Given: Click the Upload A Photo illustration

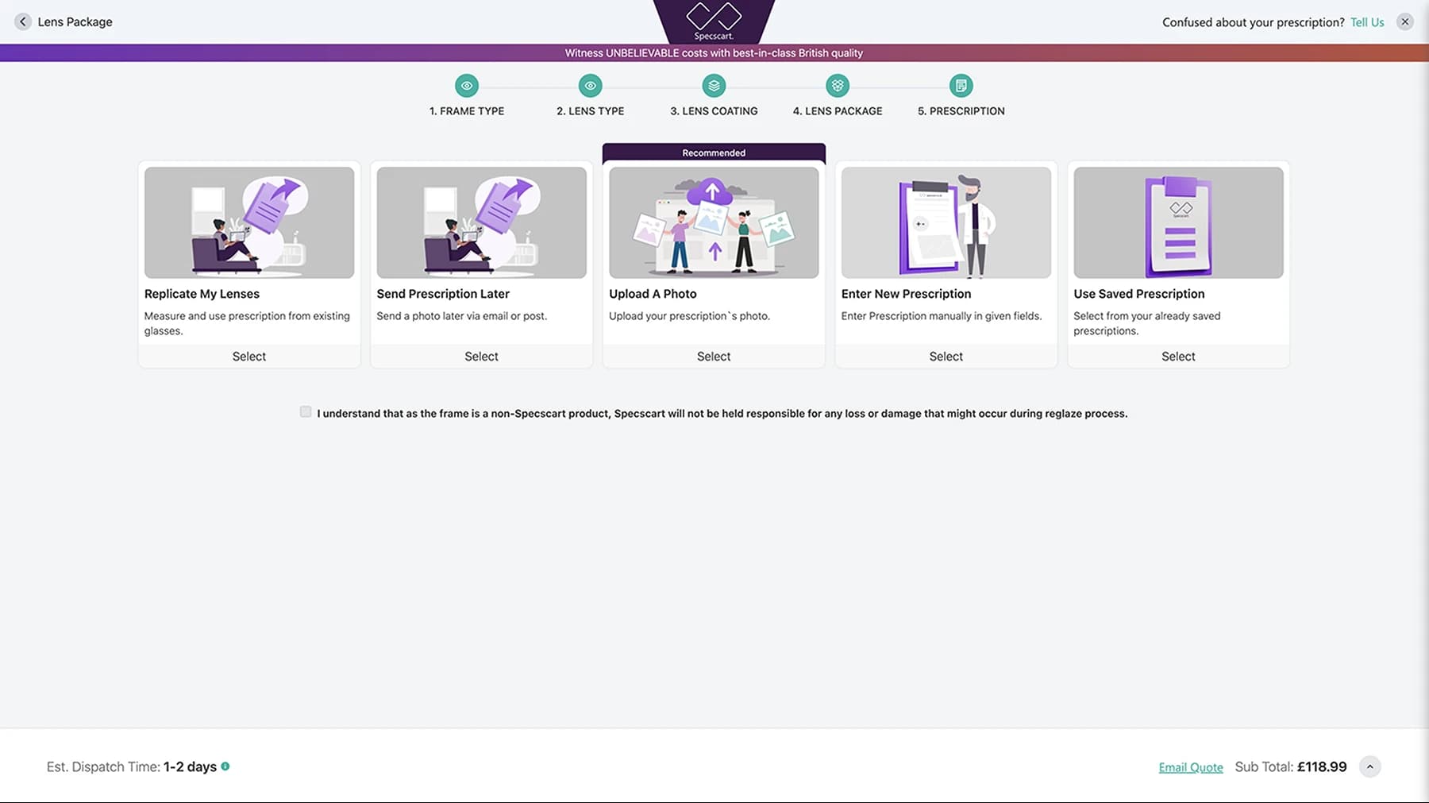Looking at the screenshot, I should [714, 222].
